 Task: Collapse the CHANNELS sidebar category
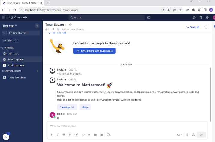7,48
